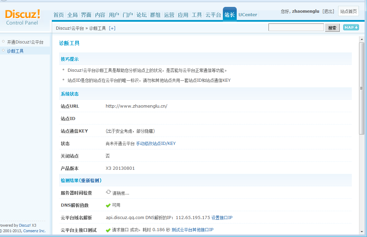This screenshot has height=237, width=367.
Task: Click the DNS解析函数 label
Action: (75, 205)
